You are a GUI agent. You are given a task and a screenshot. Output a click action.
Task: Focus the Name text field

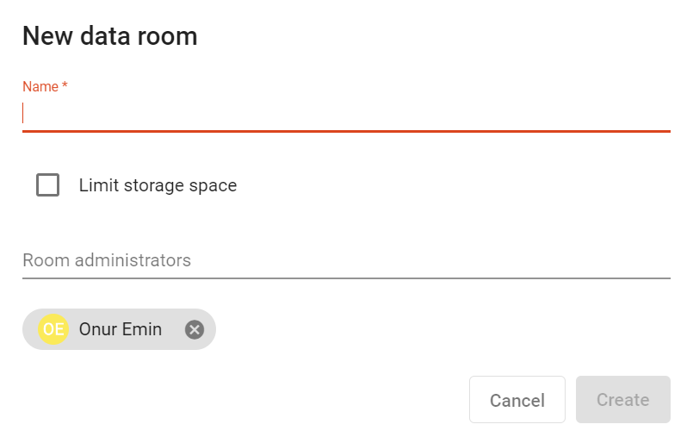tap(346, 113)
